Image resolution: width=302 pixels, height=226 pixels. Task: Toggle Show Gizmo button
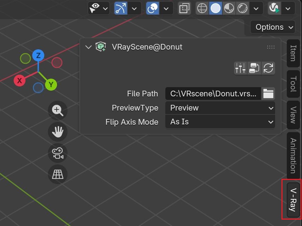click(121, 8)
